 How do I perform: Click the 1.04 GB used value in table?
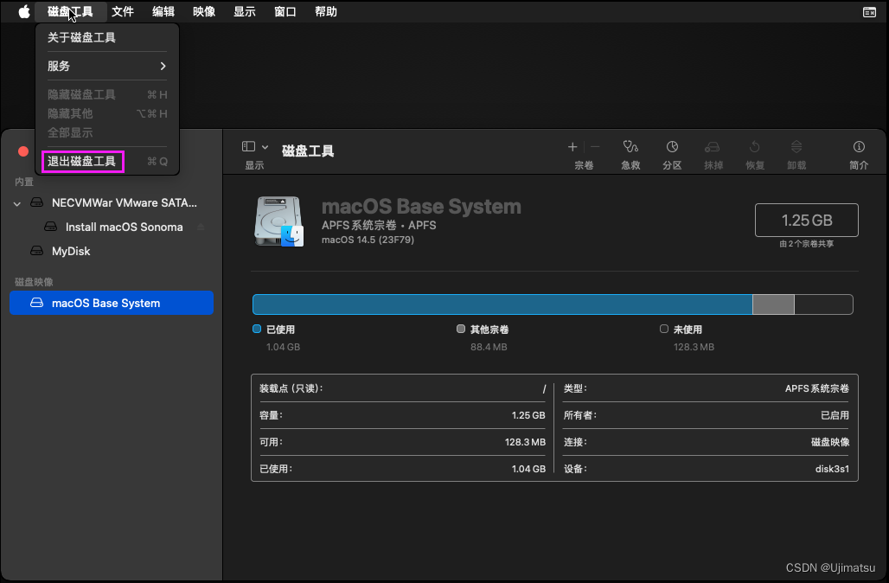pyautogui.click(x=528, y=469)
